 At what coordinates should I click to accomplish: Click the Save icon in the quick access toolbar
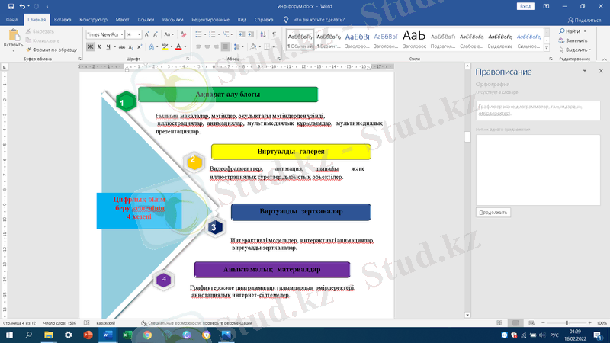coord(9,5)
